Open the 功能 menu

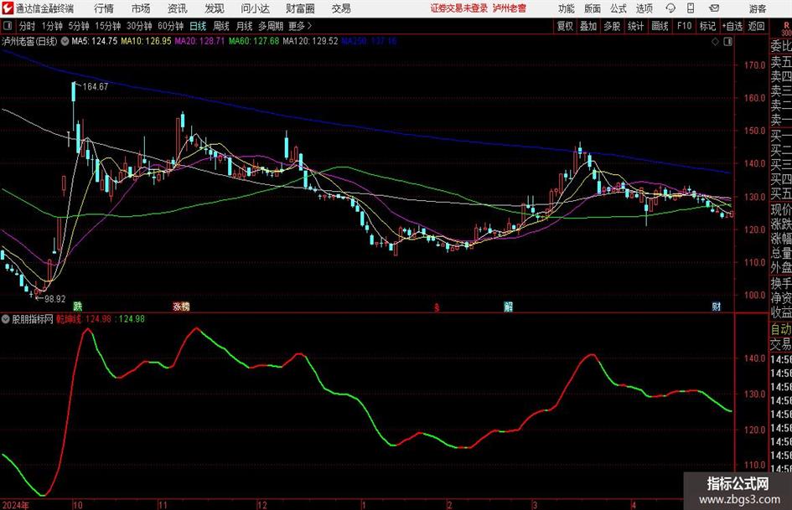click(567, 8)
